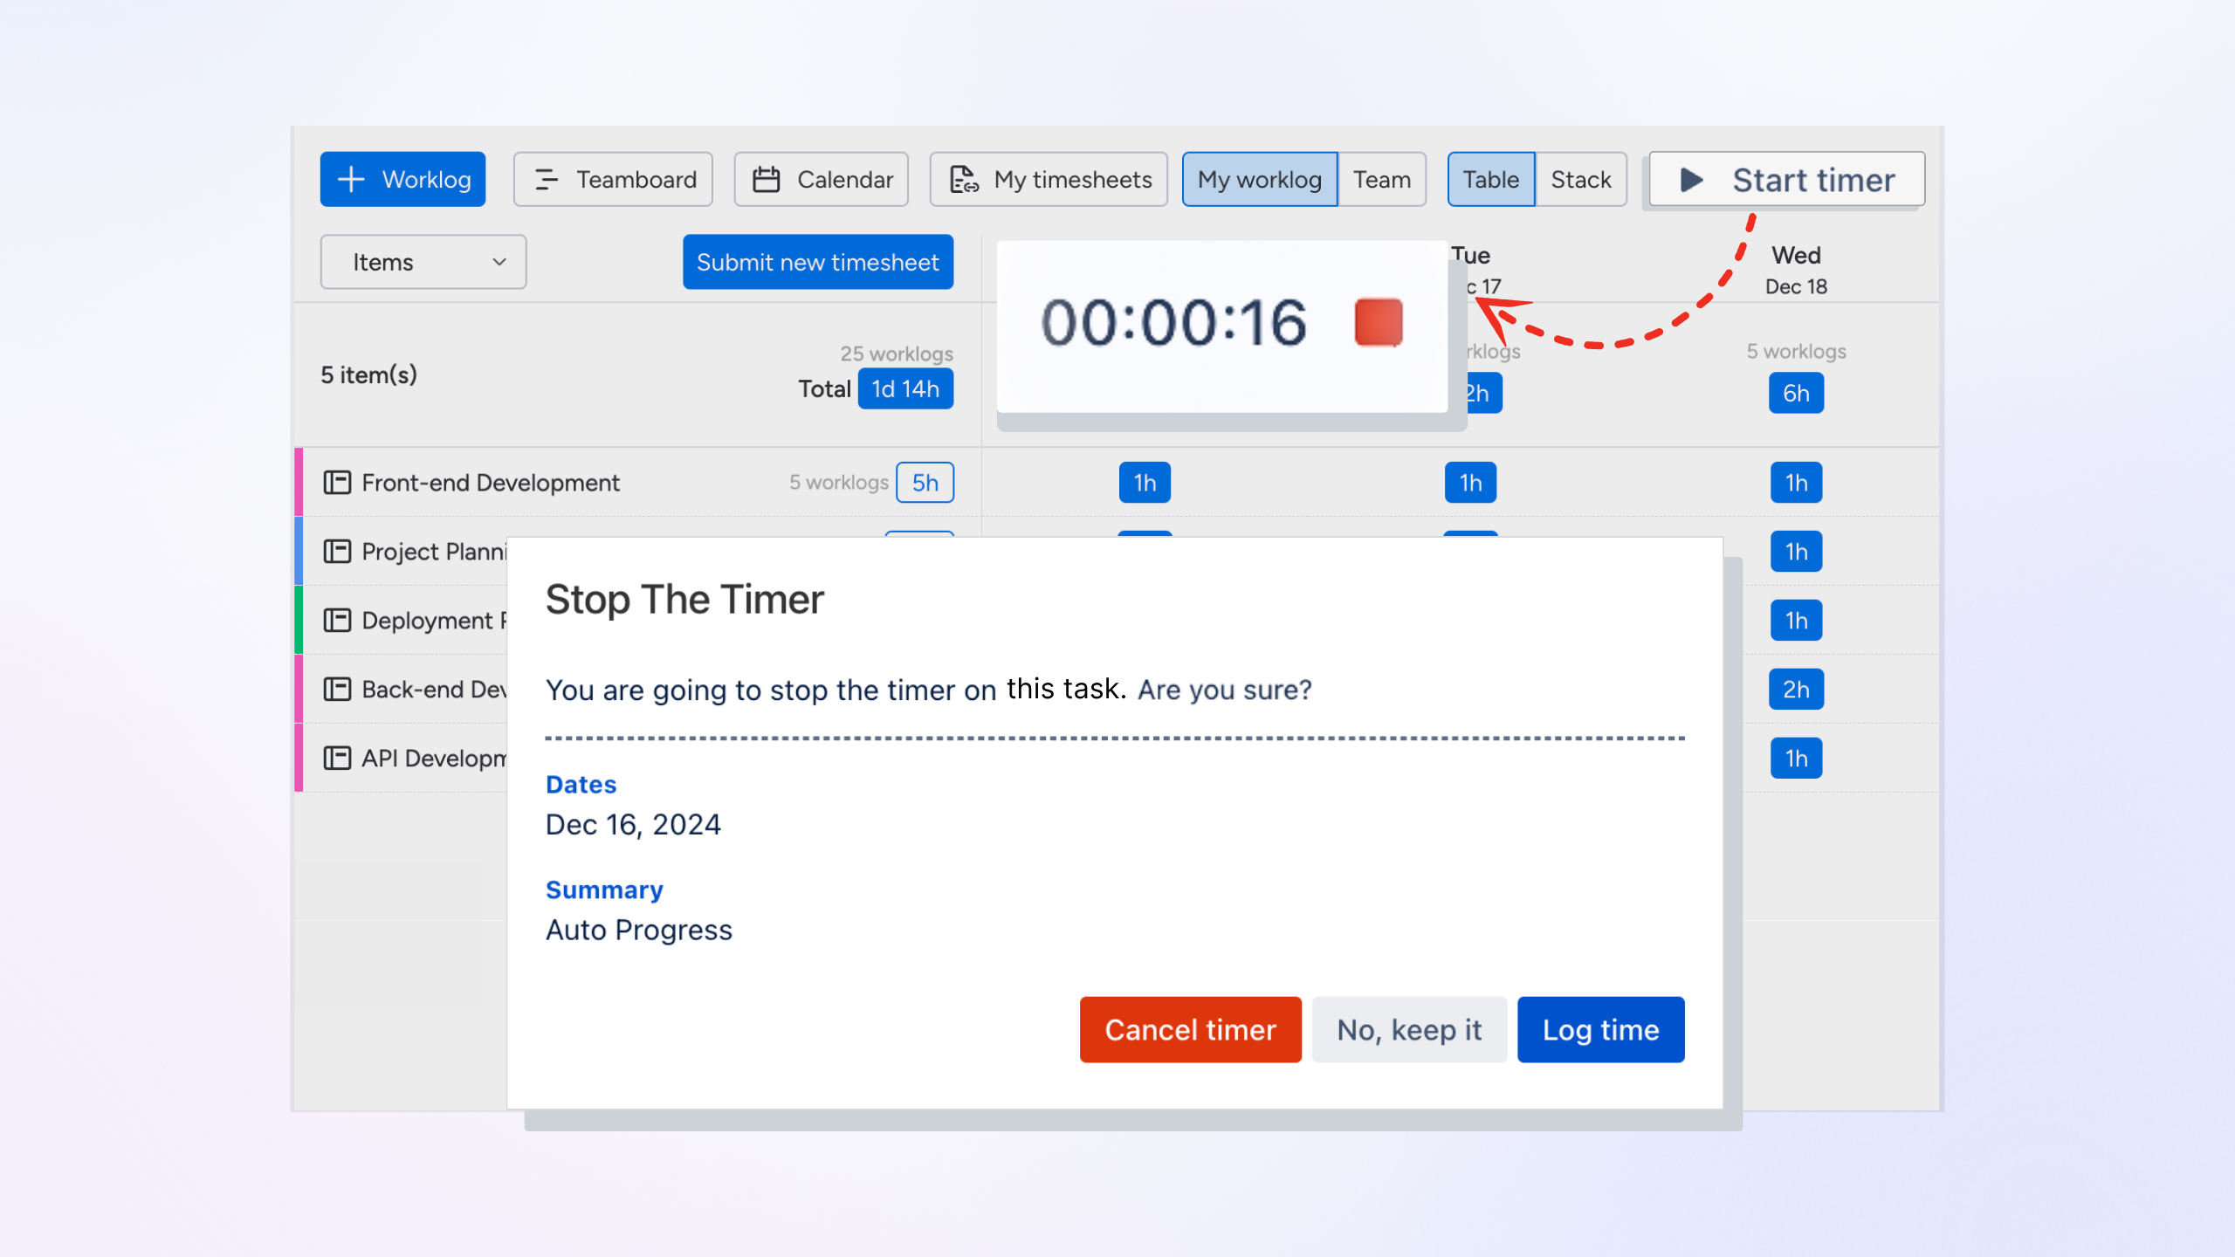Click the pink color bar next to Project Planning
The width and height of the screenshot is (2235, 1257).
pyautogui.click(x=298, y=551)
